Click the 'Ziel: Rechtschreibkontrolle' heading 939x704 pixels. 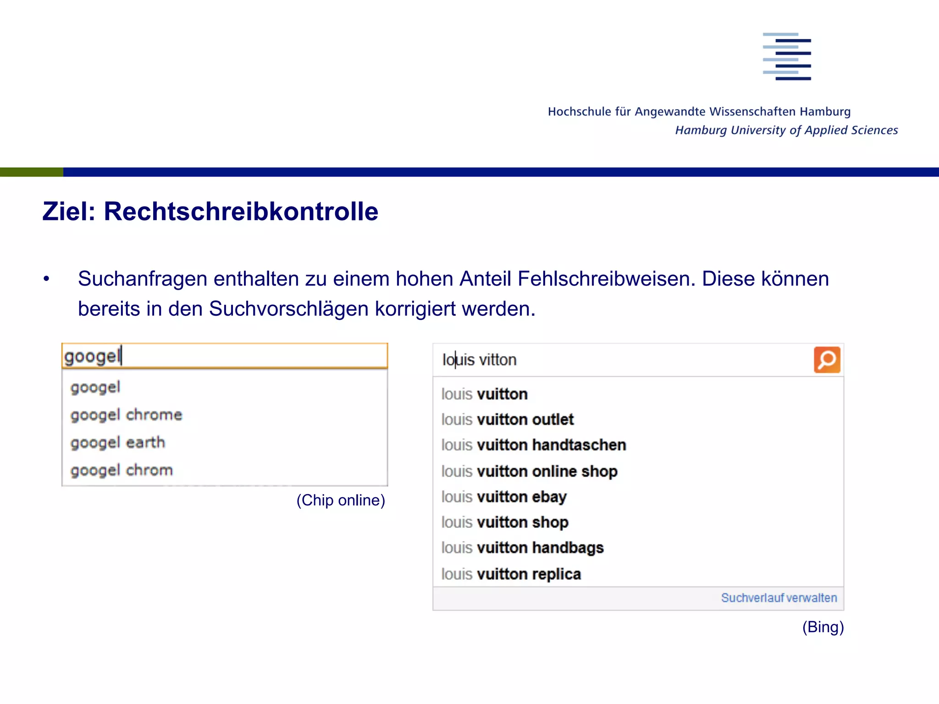tap(210, 211)
